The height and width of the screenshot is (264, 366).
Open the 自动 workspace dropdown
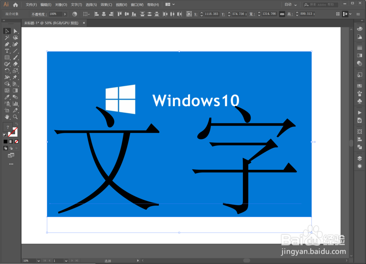click(x=291, y=5)
